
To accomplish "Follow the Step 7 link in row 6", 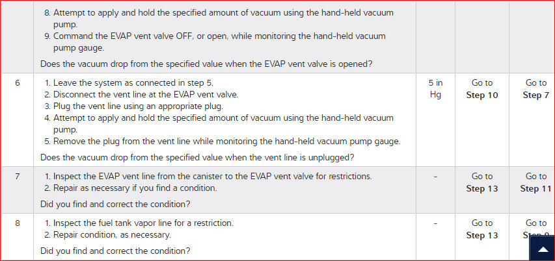I will coord(535,95).
